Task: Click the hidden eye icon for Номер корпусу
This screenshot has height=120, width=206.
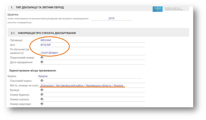Action: [42, 99]
